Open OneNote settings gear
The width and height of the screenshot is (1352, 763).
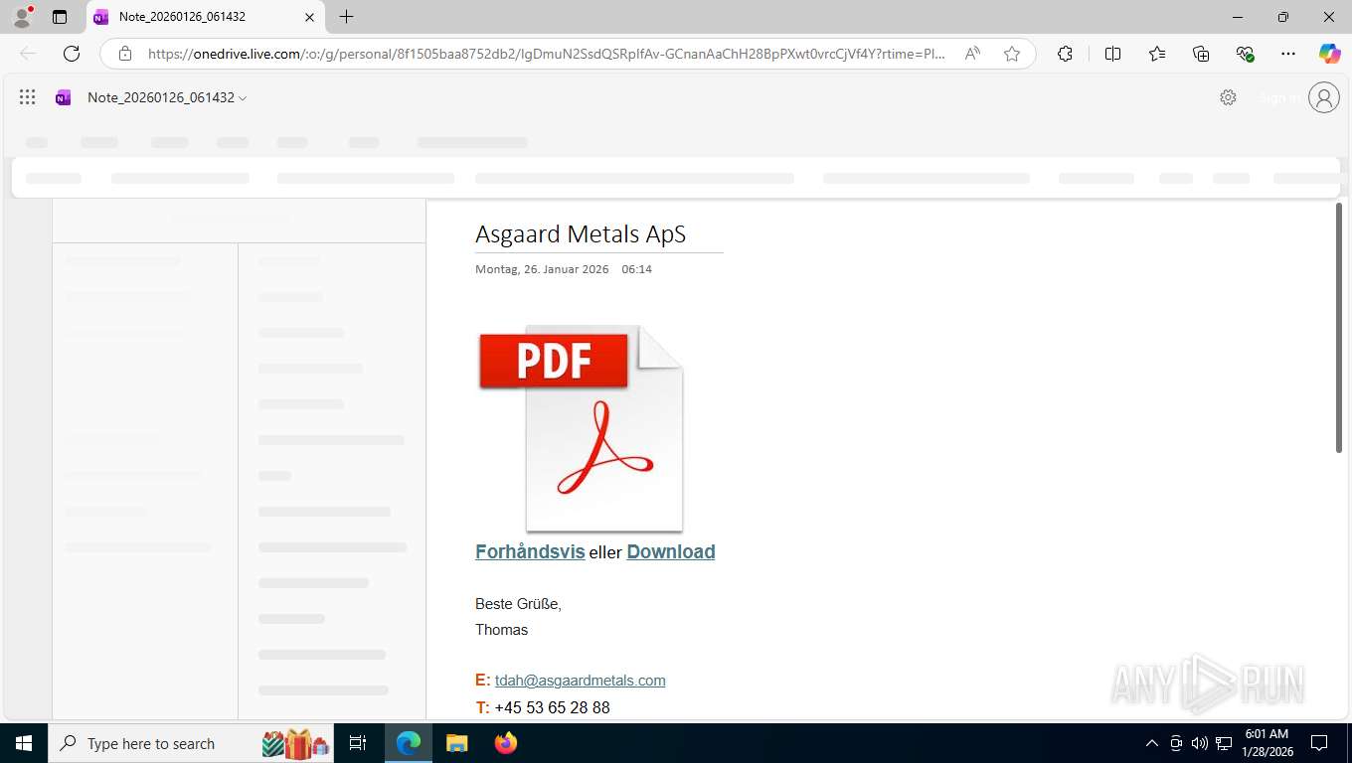click(x=1228, y=97)
